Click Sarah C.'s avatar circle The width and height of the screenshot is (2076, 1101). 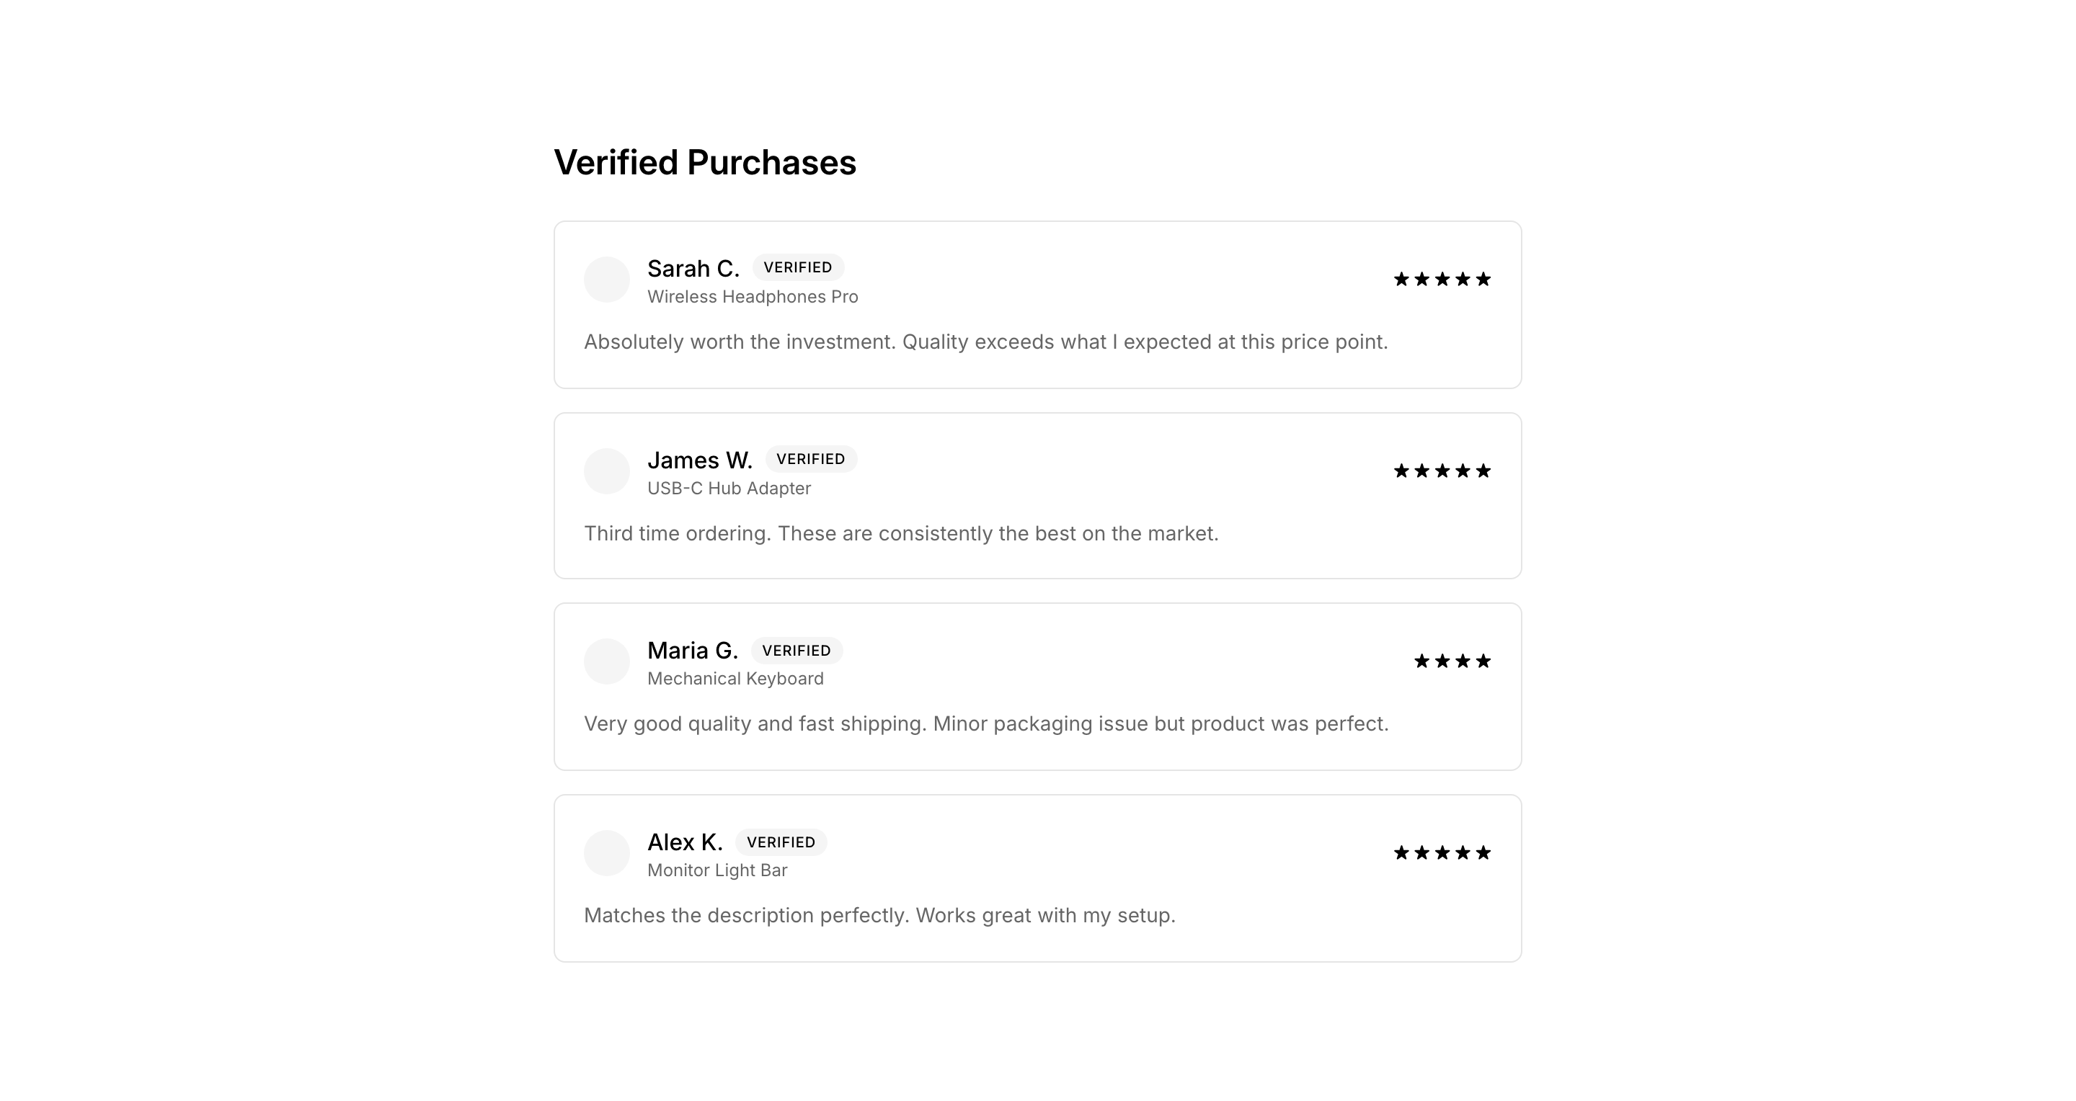tap(606, 280)
